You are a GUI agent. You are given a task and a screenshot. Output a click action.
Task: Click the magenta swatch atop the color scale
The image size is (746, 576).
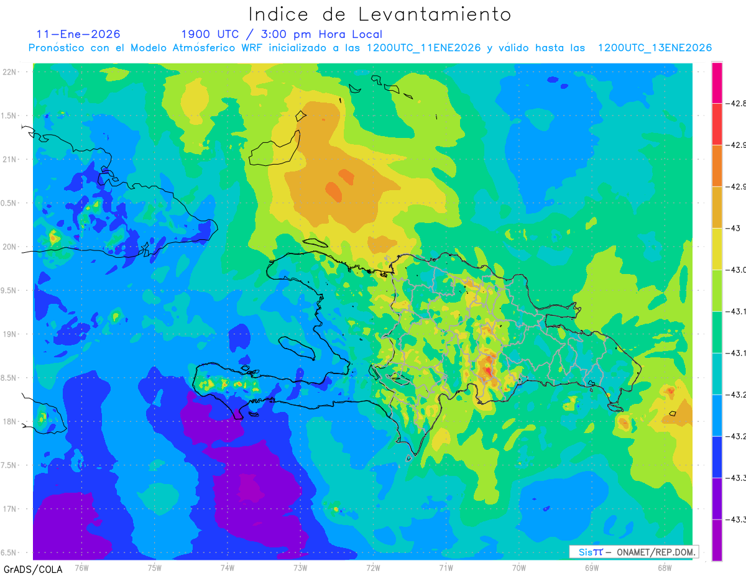(717, 82)
